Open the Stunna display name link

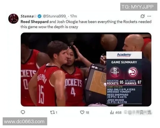[27, 16]
